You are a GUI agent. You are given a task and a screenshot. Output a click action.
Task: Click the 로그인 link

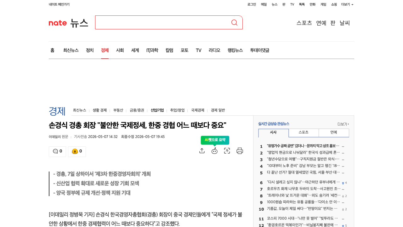[x=252, y=4]
